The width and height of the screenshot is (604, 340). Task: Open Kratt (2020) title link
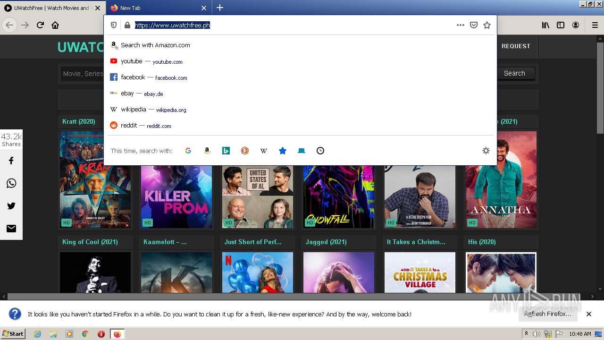pyautogui.click(x=79, y=121)
